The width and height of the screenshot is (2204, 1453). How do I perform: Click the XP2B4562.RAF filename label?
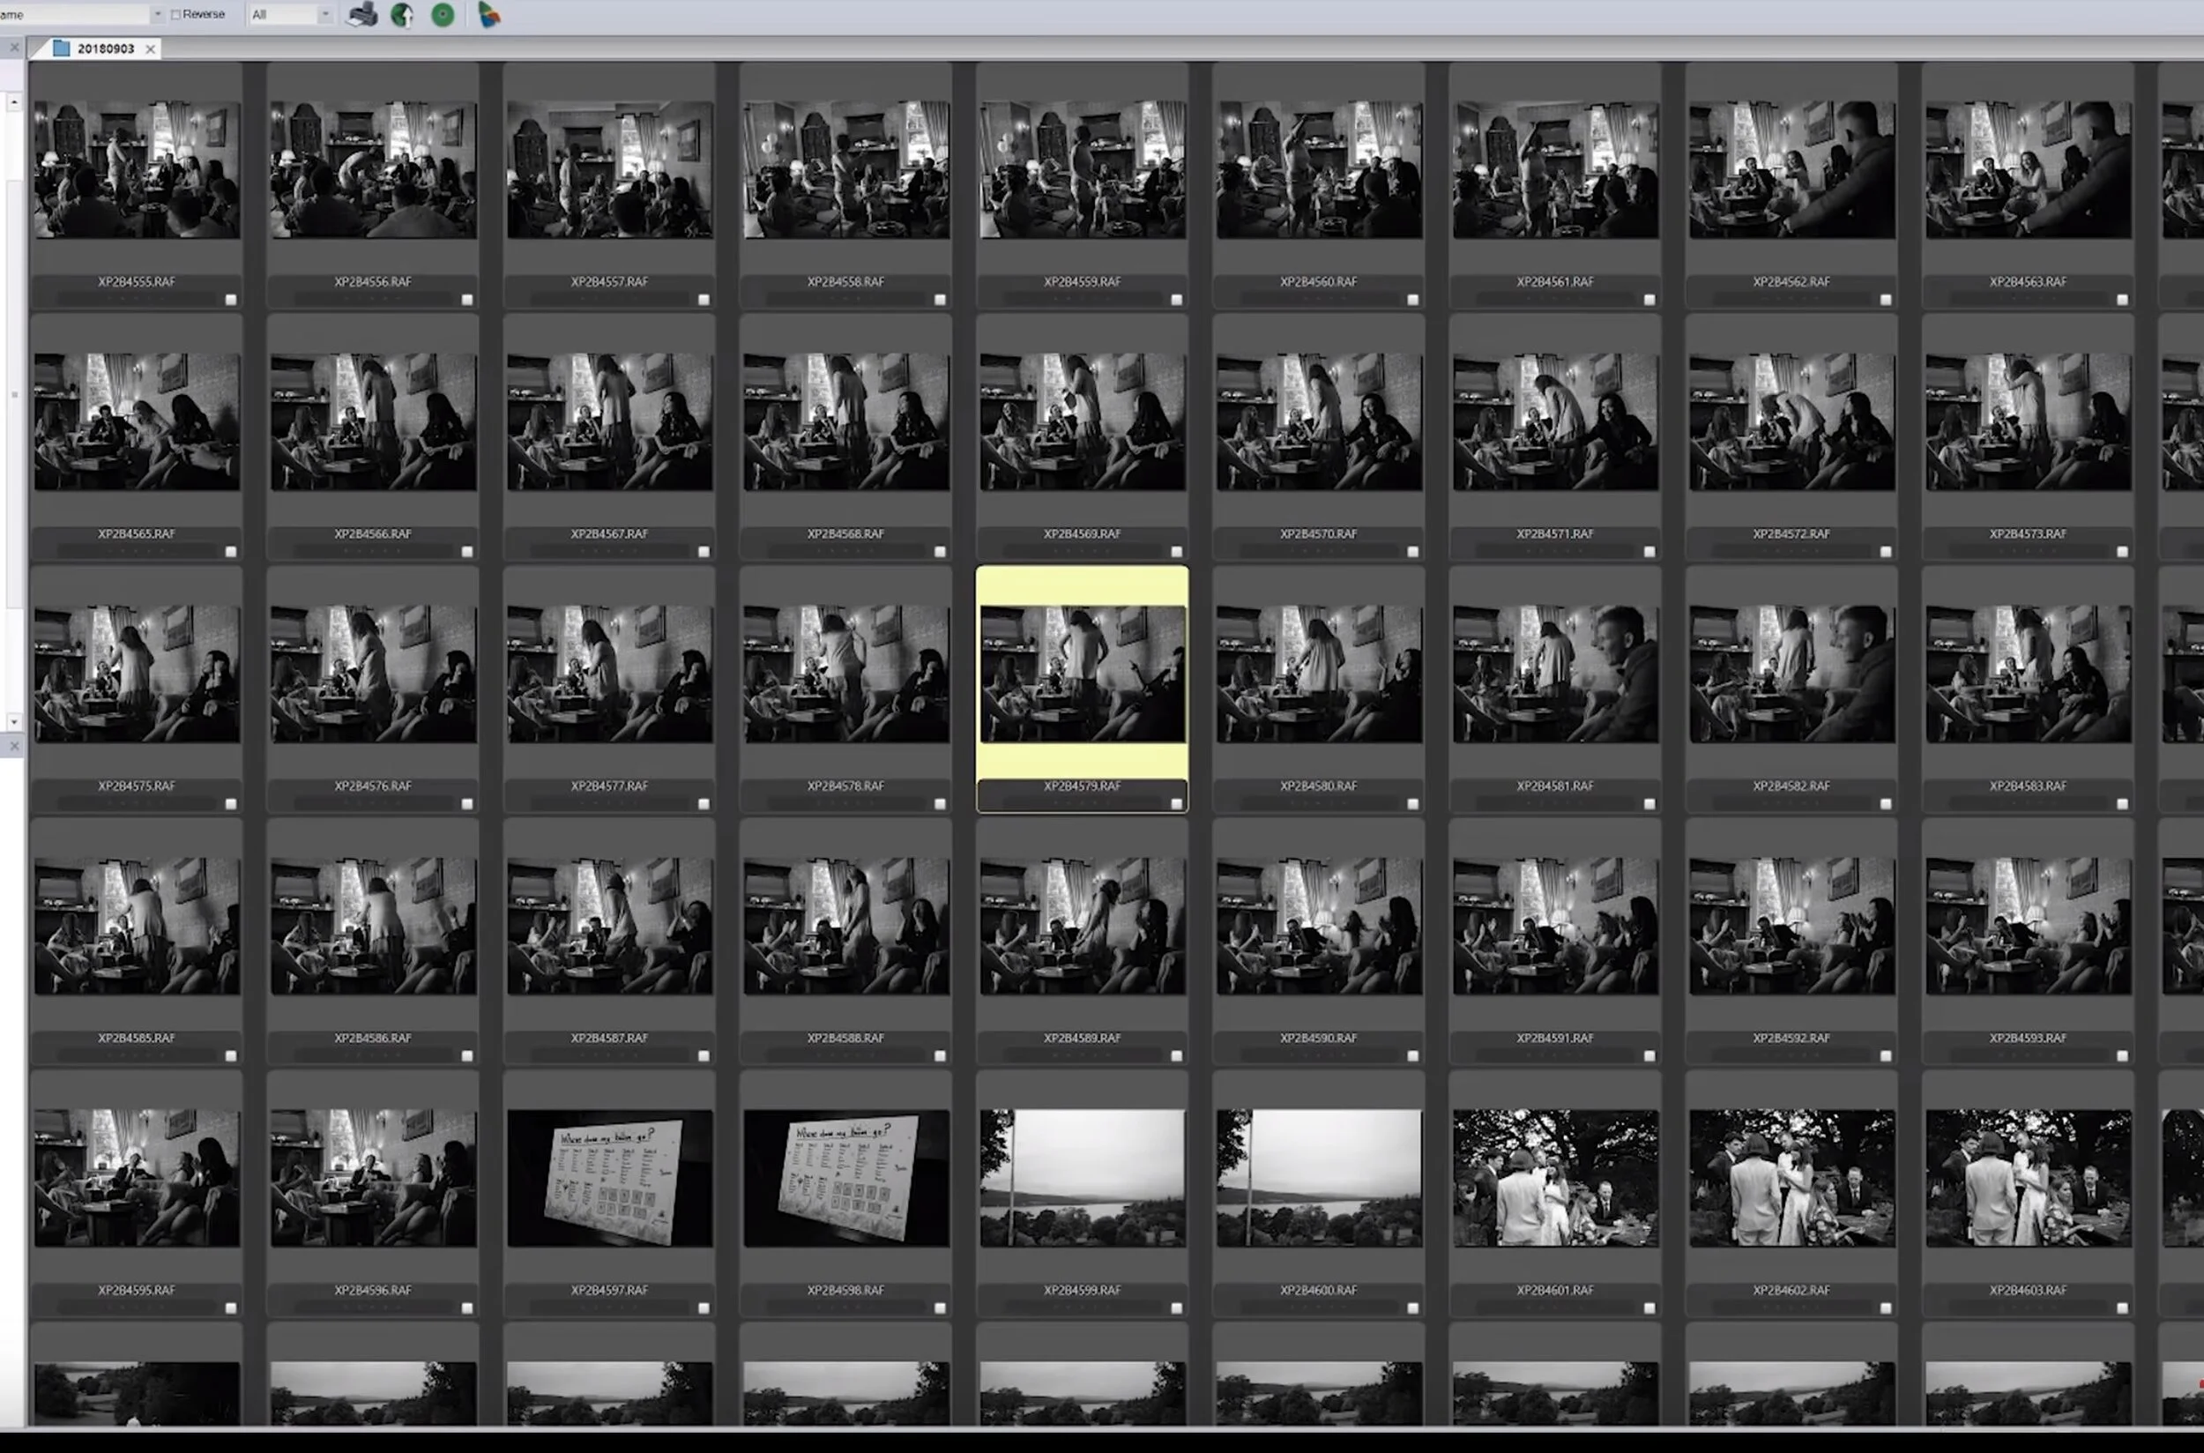tap(1791, 280)
